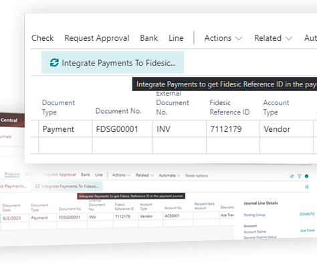The image size is (317, 265).
Task: Open the Line menu in the enlarged panel
Action: tap(176, 38)
